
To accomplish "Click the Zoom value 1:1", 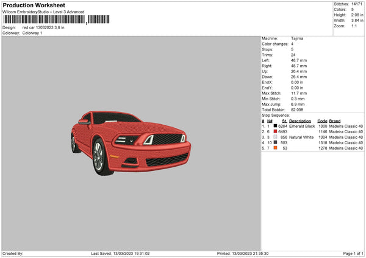I will (x=354, y=26).
